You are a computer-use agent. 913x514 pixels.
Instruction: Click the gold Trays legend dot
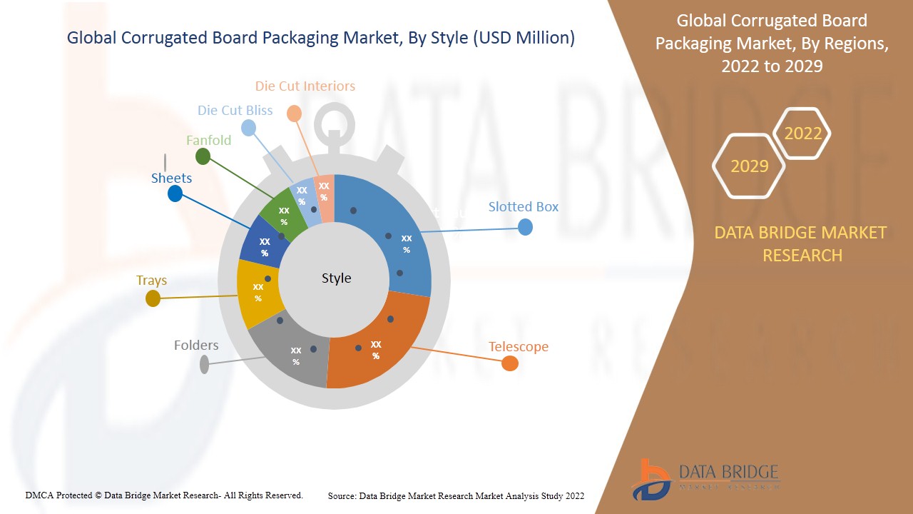pyautogui.click(x=153, y=299)
